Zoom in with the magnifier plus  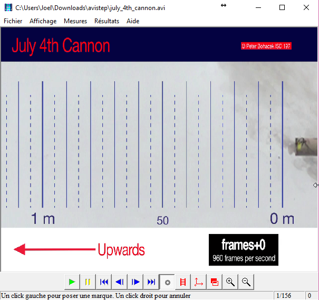[230, 282]
